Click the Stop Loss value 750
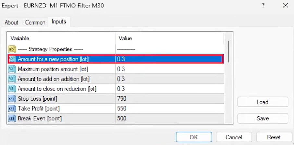The image size is (294, 145). (x=122, y=99)
